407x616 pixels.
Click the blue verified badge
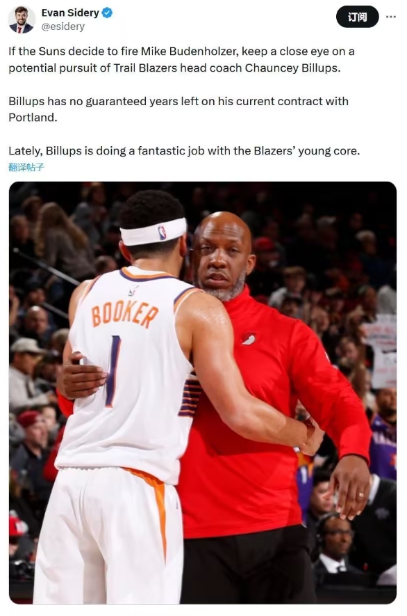point(108,13)
